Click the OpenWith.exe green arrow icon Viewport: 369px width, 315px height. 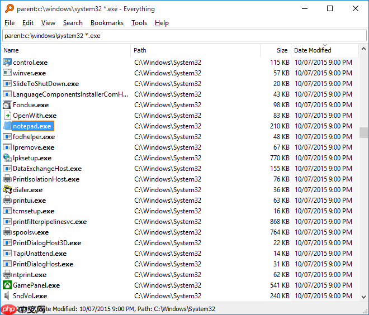7,116
